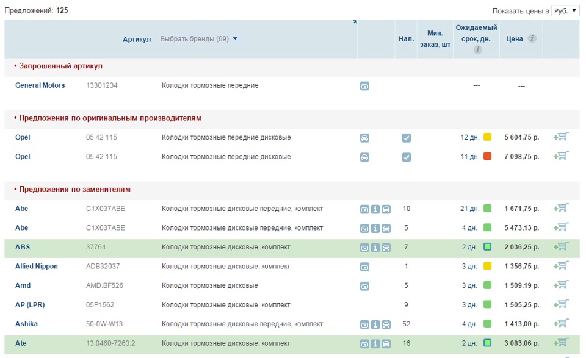
Task: Click info icon beside the Цена header
Action: coord(532,38)
